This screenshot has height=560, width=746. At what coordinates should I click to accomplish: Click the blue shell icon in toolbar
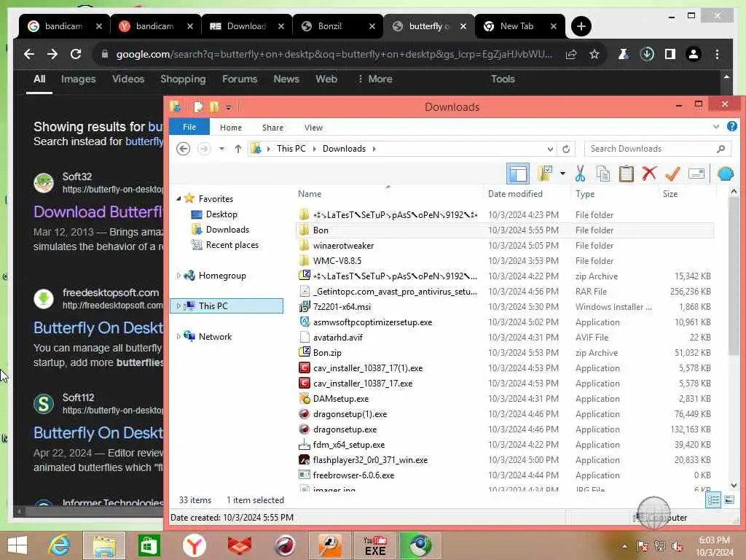726,174
